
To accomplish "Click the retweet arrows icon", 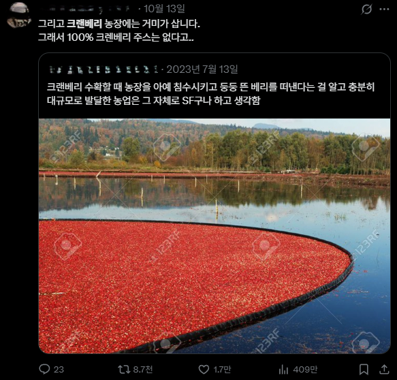I will [x=124, y=369].
